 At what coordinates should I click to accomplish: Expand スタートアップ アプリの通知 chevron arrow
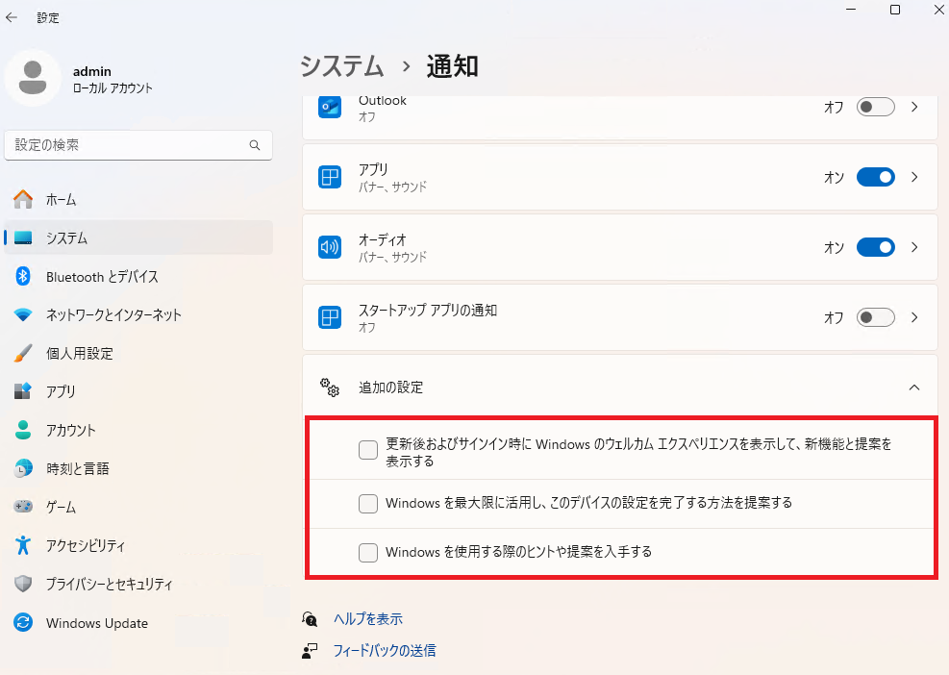914,317
